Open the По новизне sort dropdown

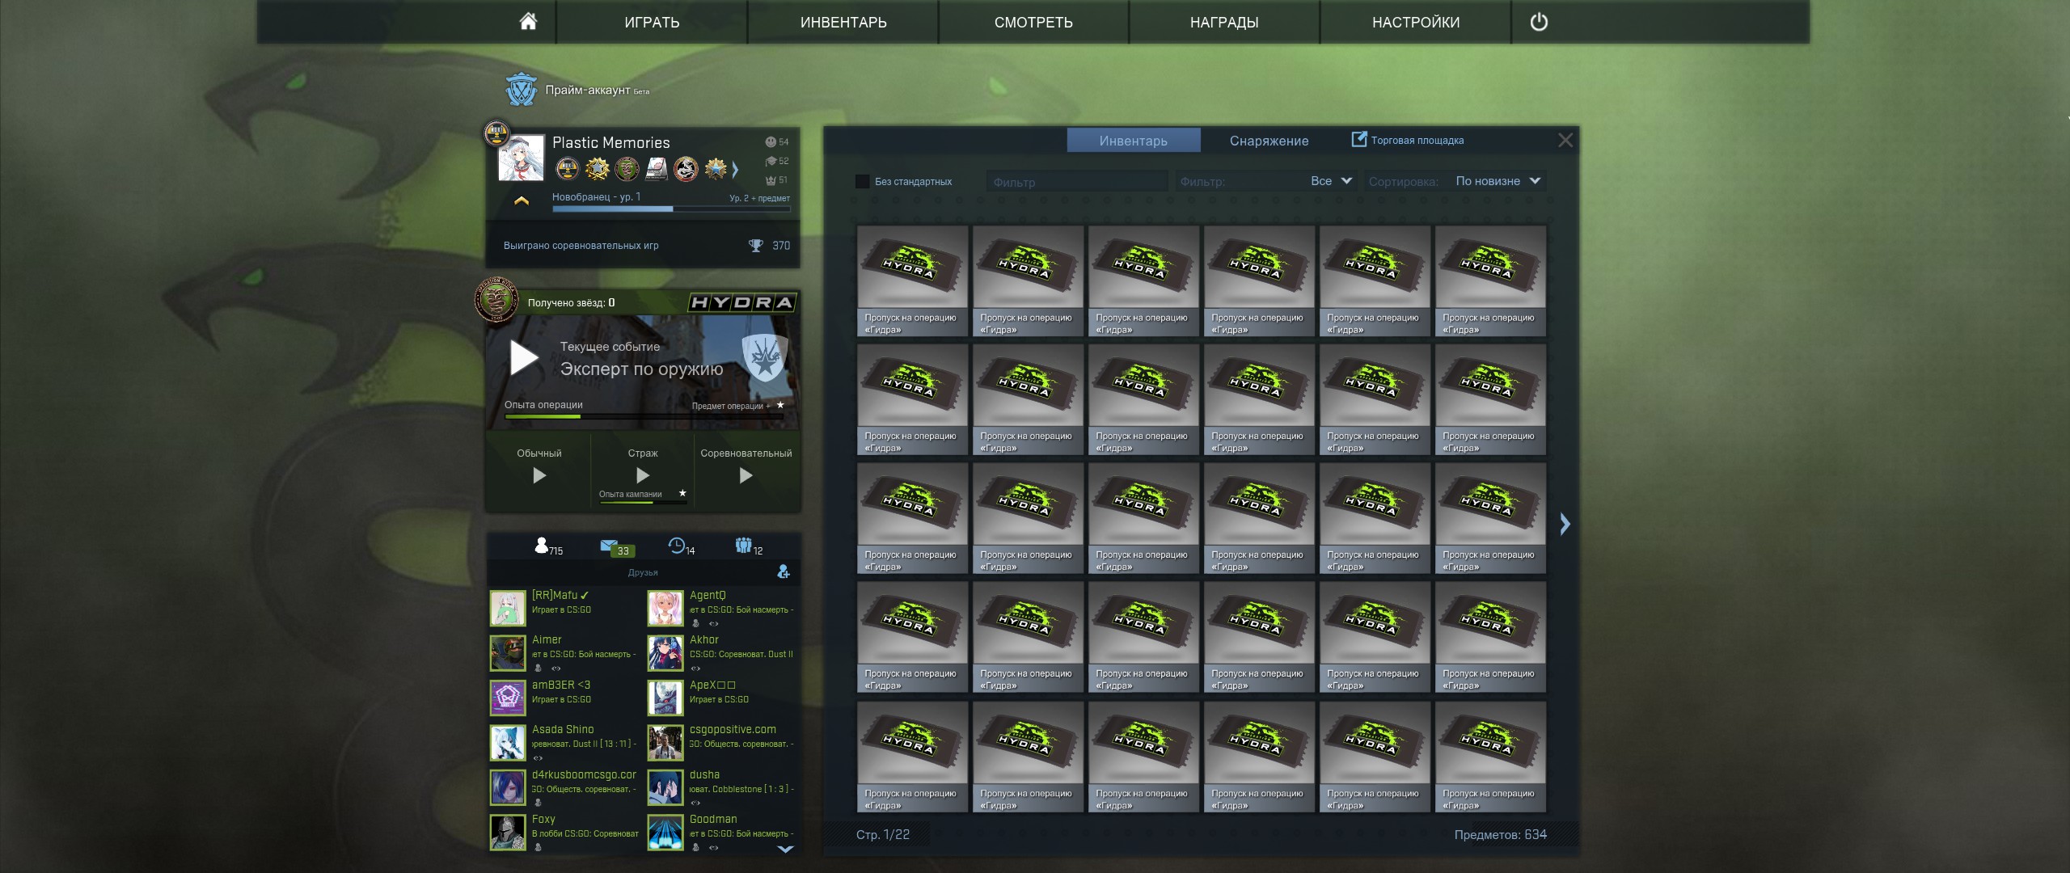1498,181
